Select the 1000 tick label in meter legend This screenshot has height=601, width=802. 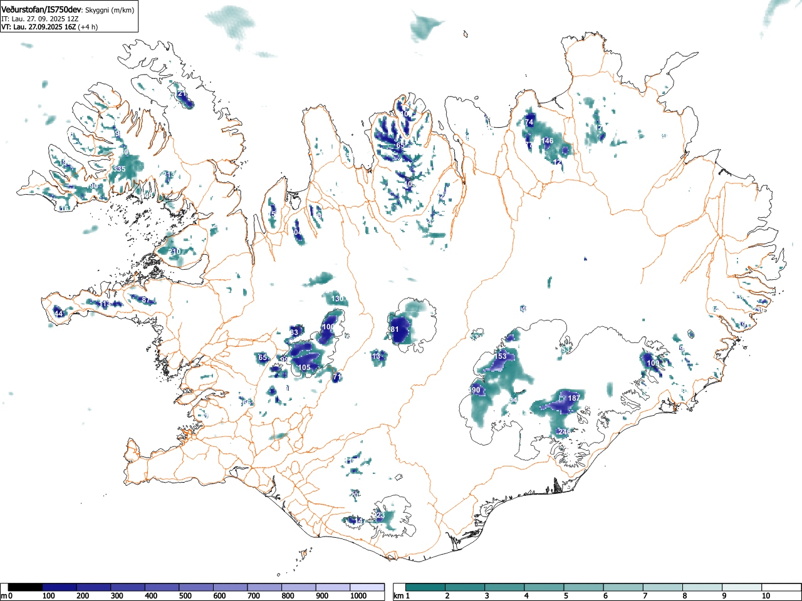[358, 596]
